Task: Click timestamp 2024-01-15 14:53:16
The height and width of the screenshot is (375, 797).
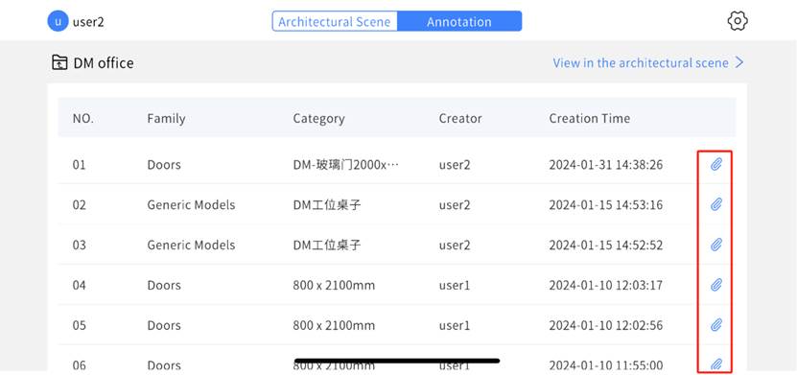Action: tap(606, 205)
